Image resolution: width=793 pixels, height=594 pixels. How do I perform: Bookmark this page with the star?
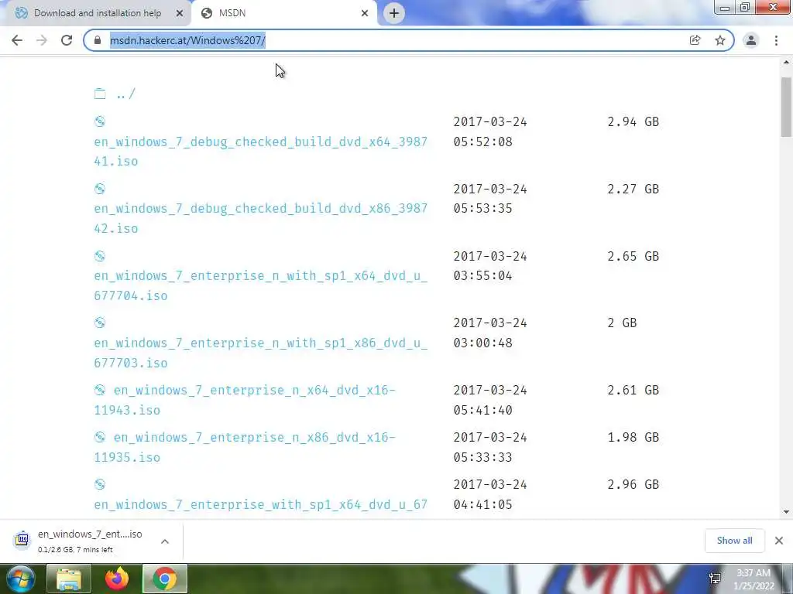[x=720, y=40]
